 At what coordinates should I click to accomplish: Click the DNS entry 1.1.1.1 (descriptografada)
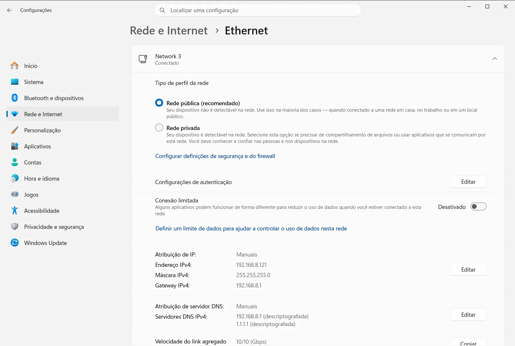tap(266, 324)
